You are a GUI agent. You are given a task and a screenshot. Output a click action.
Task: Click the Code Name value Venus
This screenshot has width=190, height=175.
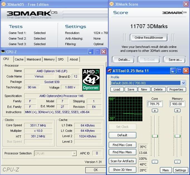(x=39, y=76)
